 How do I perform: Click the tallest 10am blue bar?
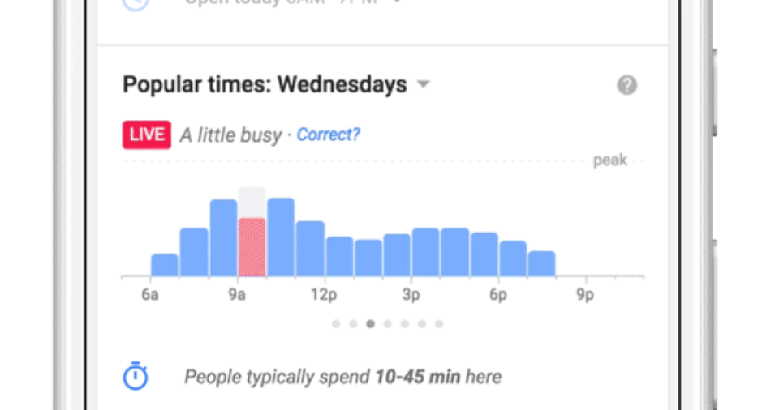point(281,237)
